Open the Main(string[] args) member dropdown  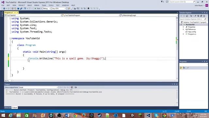pyautogui.click(x=149, y=15)
